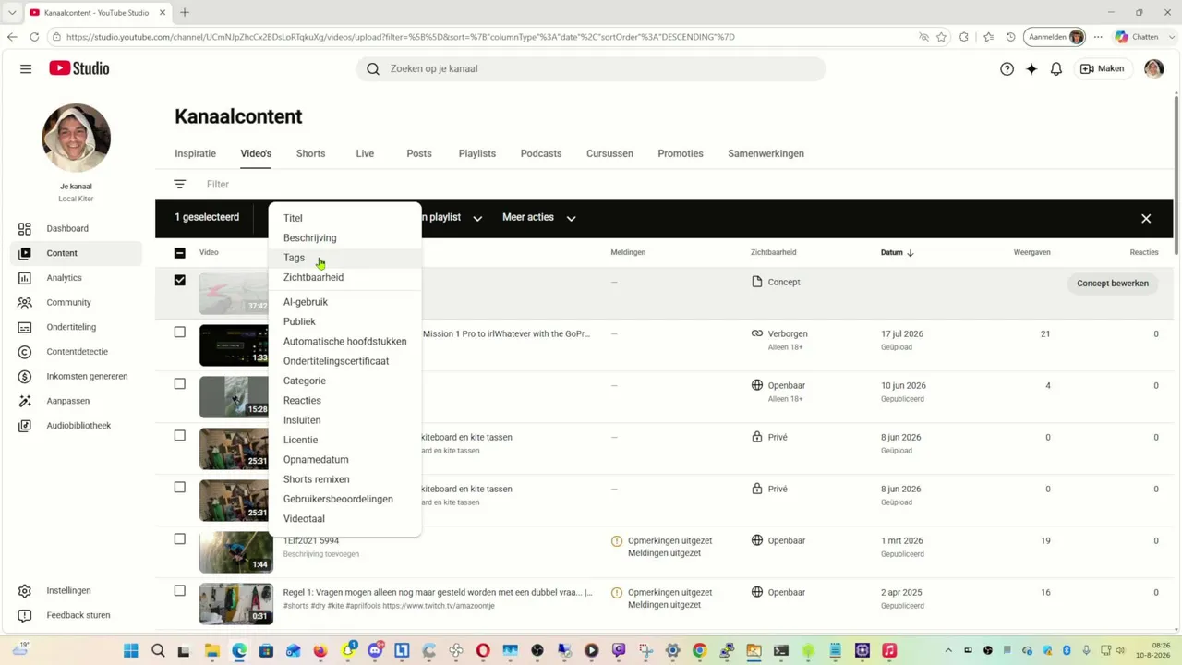Choose Titel from the edit menu
This screenshot has height=665, width=1182.
(344, 218)
